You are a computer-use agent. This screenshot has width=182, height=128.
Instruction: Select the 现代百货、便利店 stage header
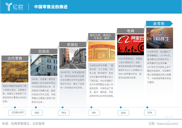[102, 37]
